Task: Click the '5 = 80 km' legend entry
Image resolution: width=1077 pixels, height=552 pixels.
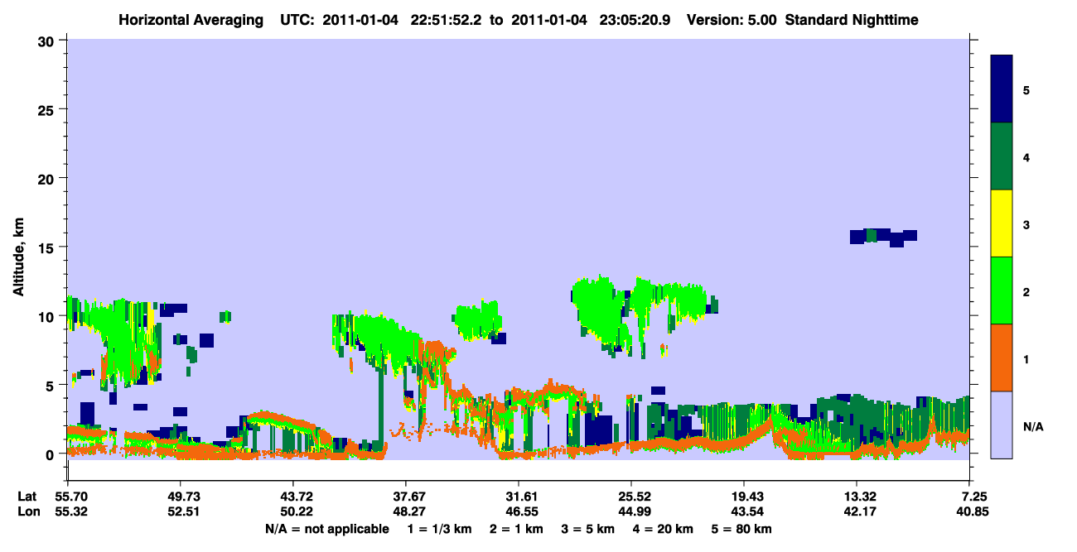Action: [742, 529]
